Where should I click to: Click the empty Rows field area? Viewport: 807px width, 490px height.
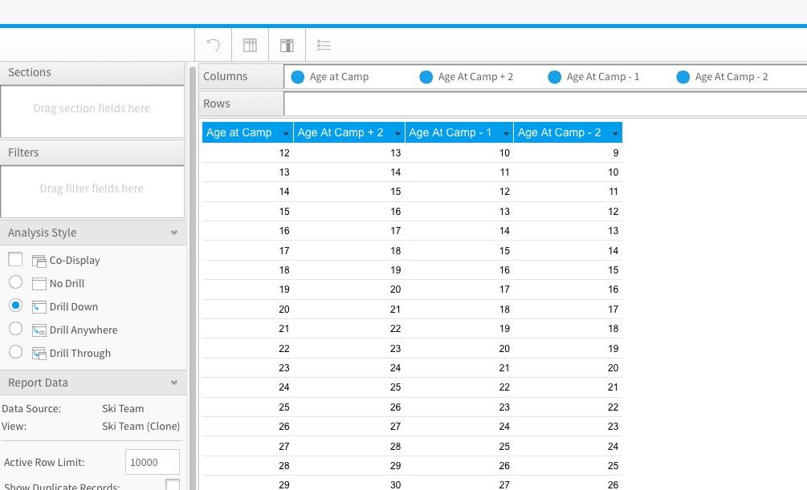tap(545, 104)
